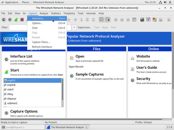Viewport: 174px width, 130px height.
Task: Open the Statistics menu
Action: click(56, 13)
